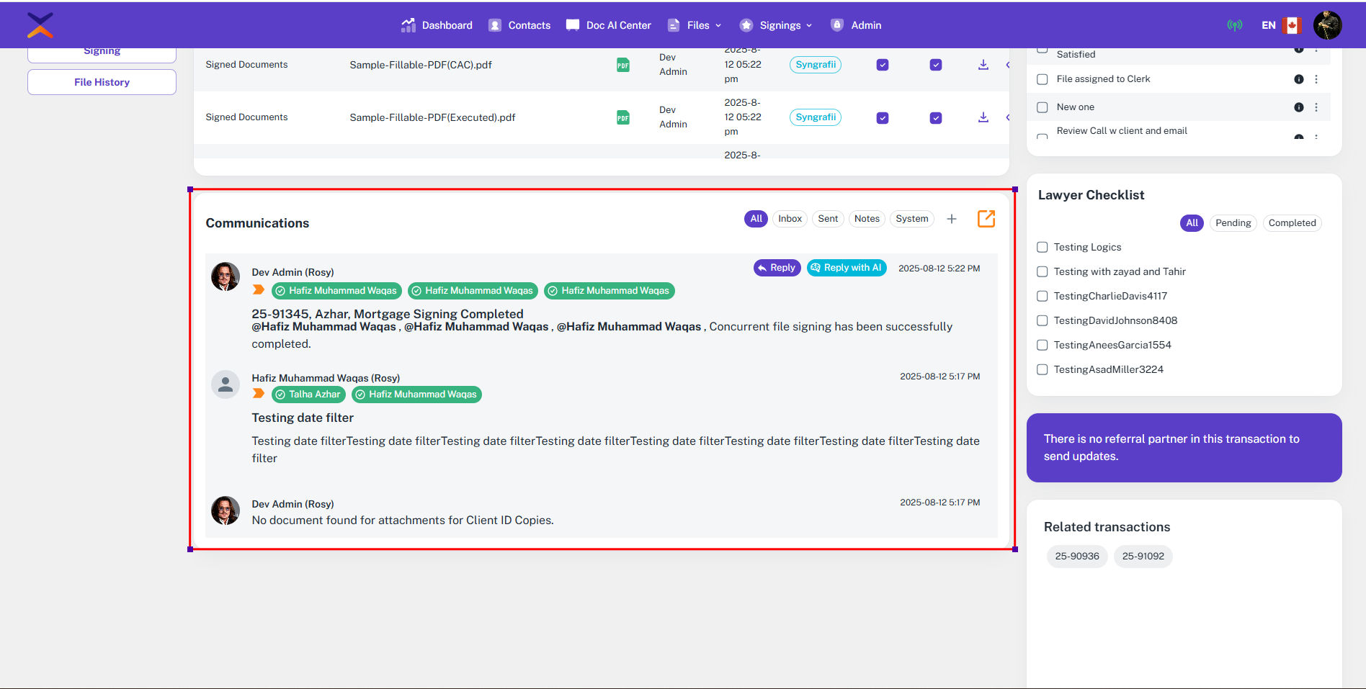Toggle the New one checklist checkbox
This screenshot has height=689, width=1366.
(1042, 107)
